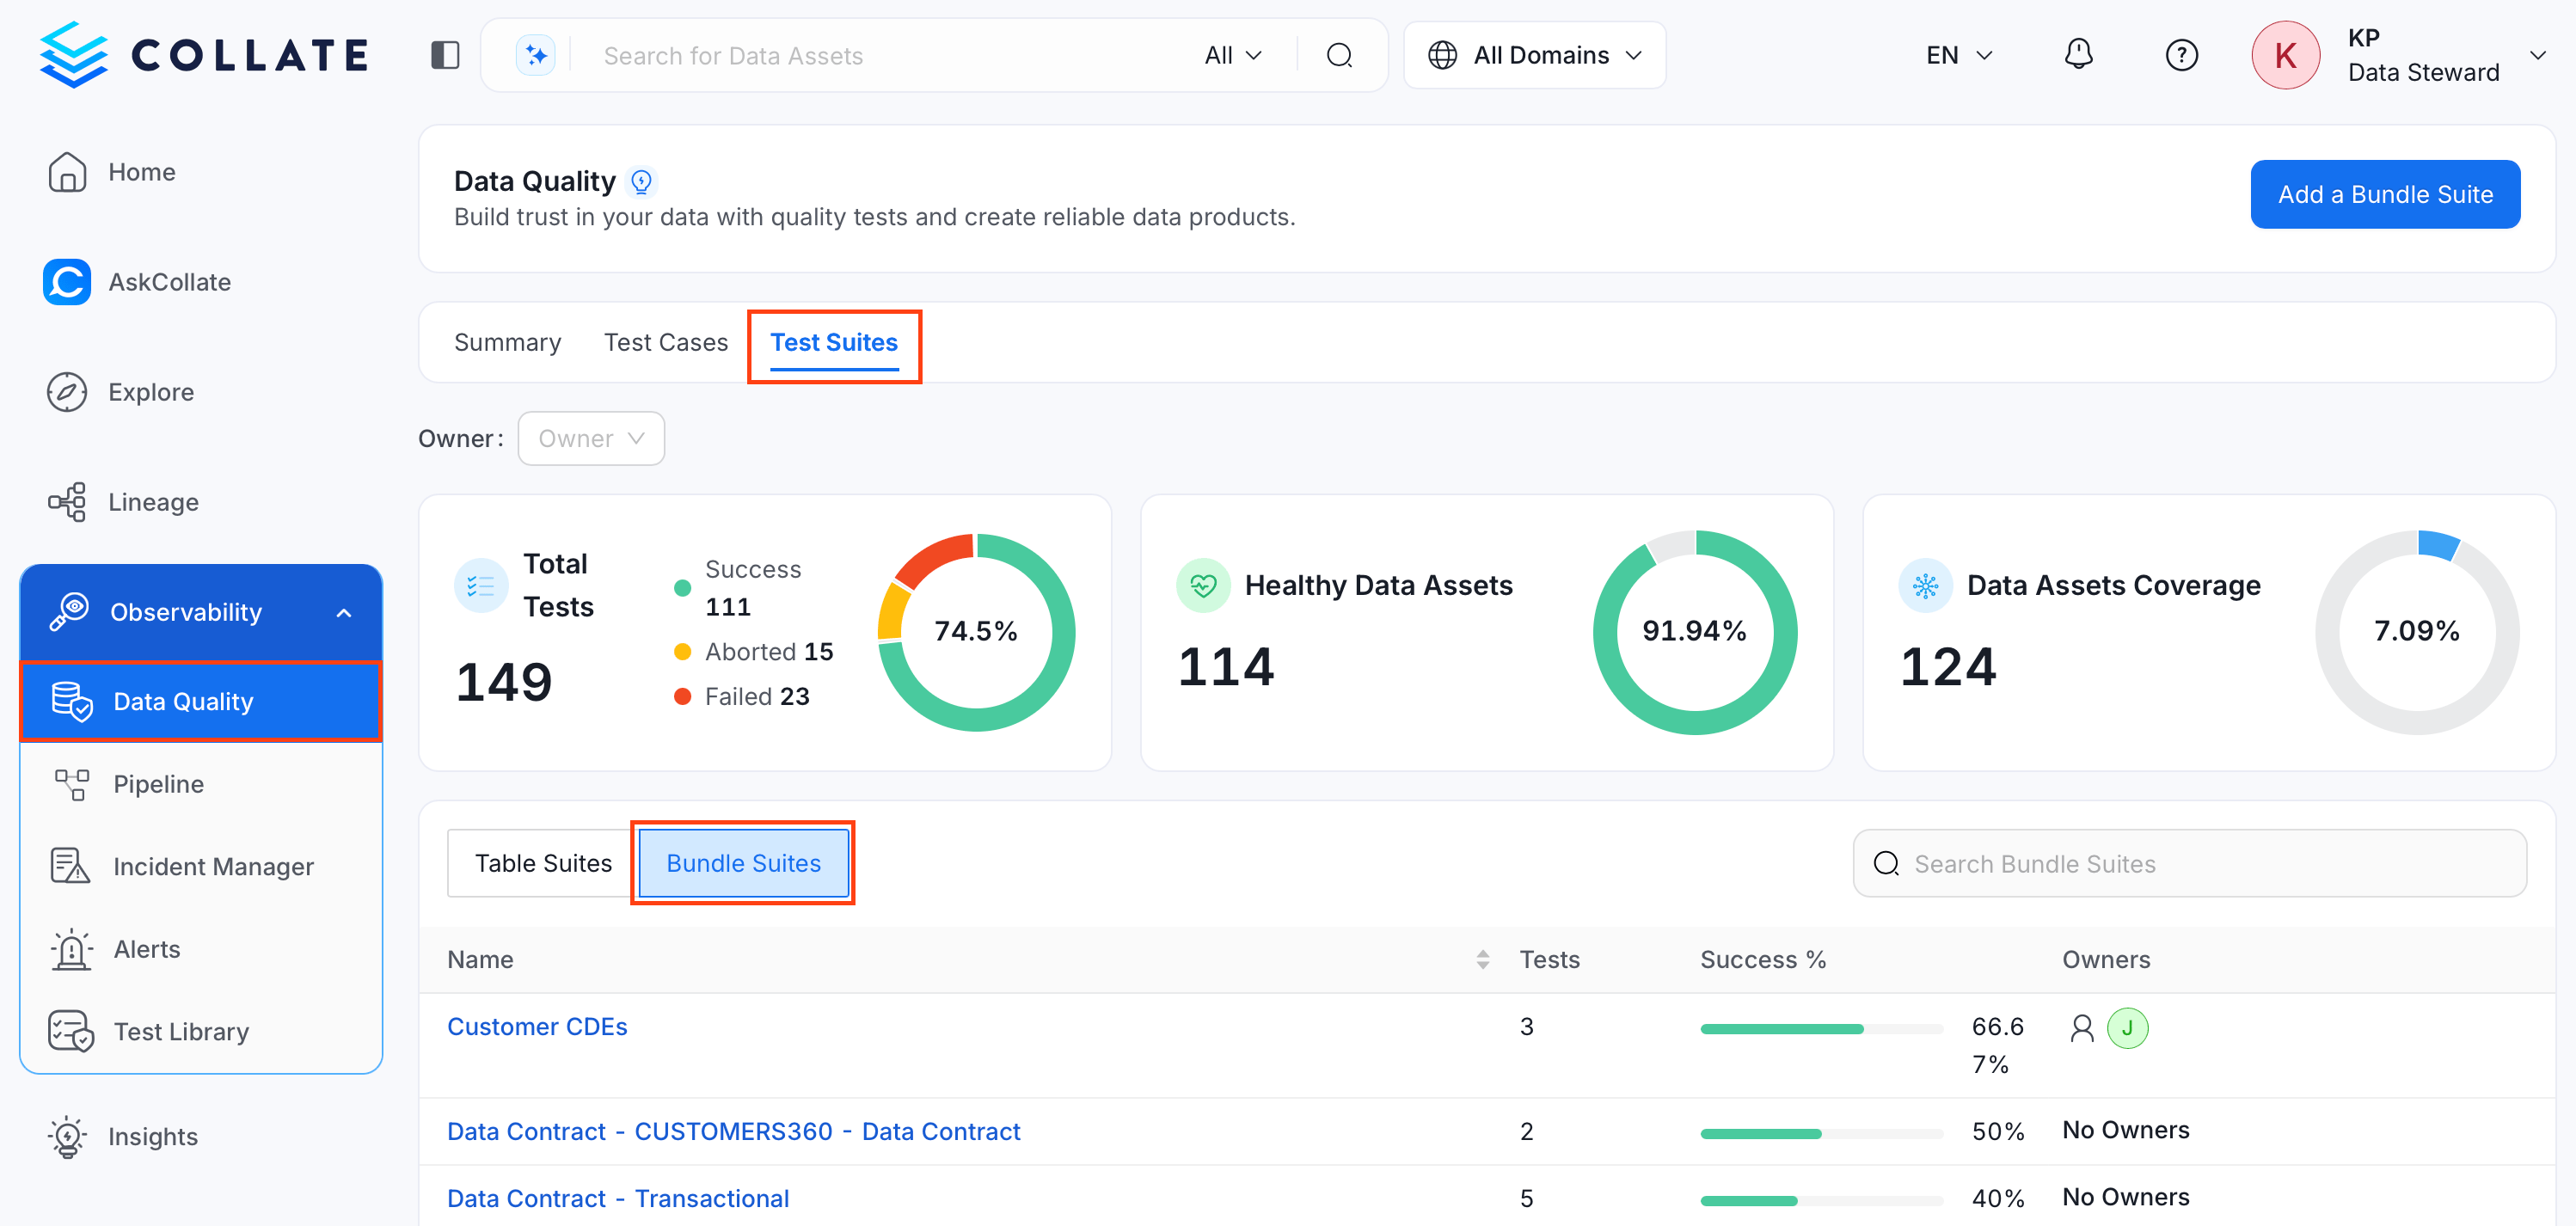Click the AskCollate sidebar icon
Screen dimensions: 2576x1226
67,282
